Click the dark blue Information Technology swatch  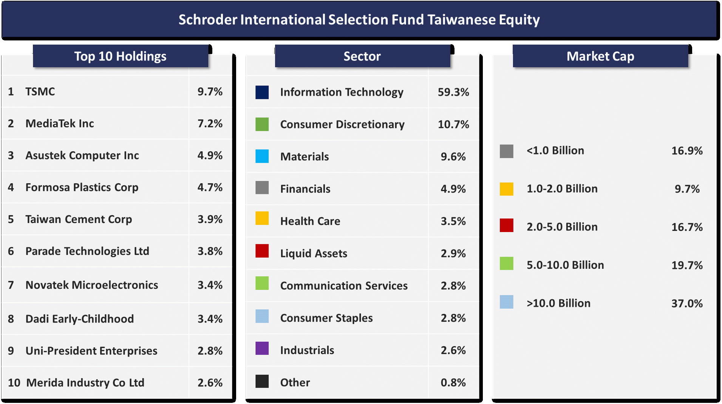(x=262, y=92)
